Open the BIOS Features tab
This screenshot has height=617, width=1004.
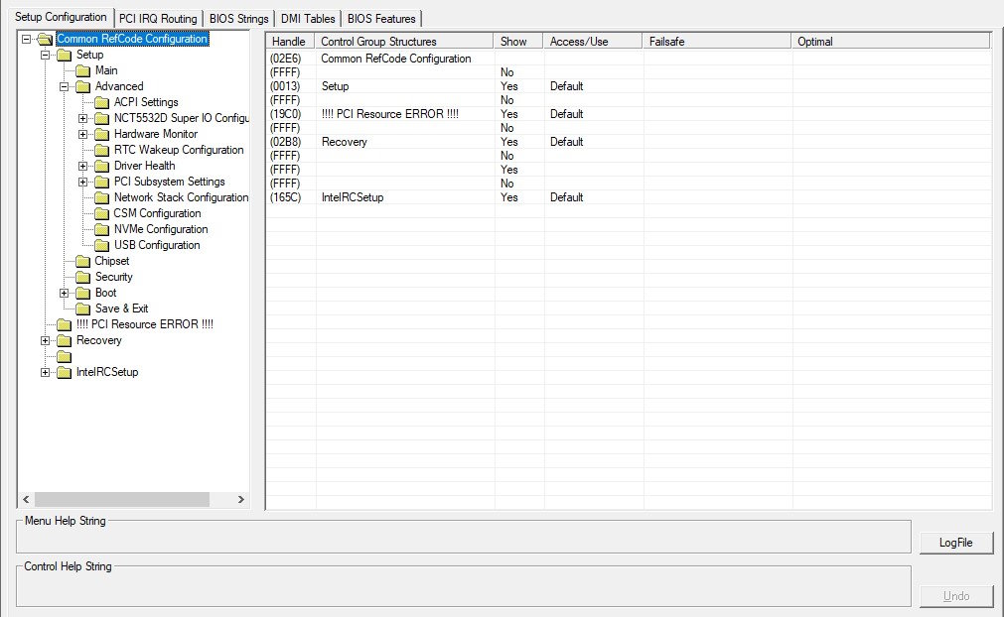coord(381,19)
